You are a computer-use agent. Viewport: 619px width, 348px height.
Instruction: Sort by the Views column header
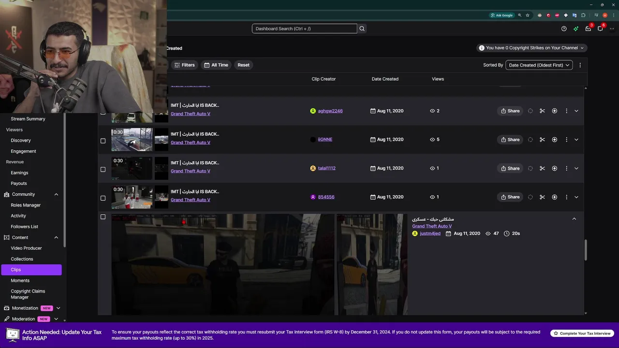[438, 79]
